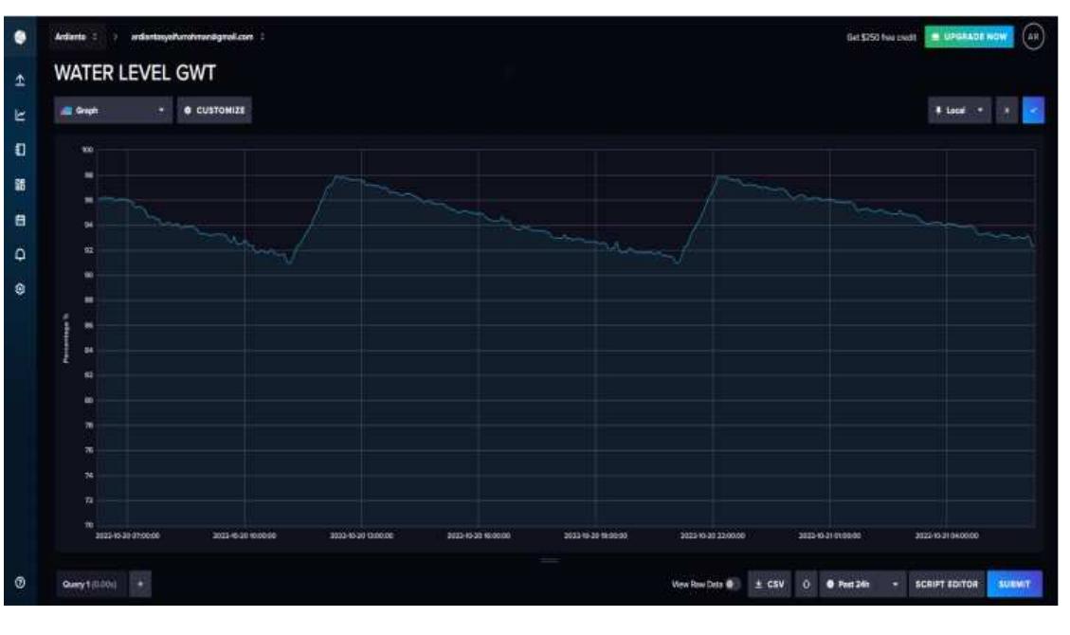The image size is (1070, 635).
Task: Add a new query tab with plus
Action: click(140, 584)
